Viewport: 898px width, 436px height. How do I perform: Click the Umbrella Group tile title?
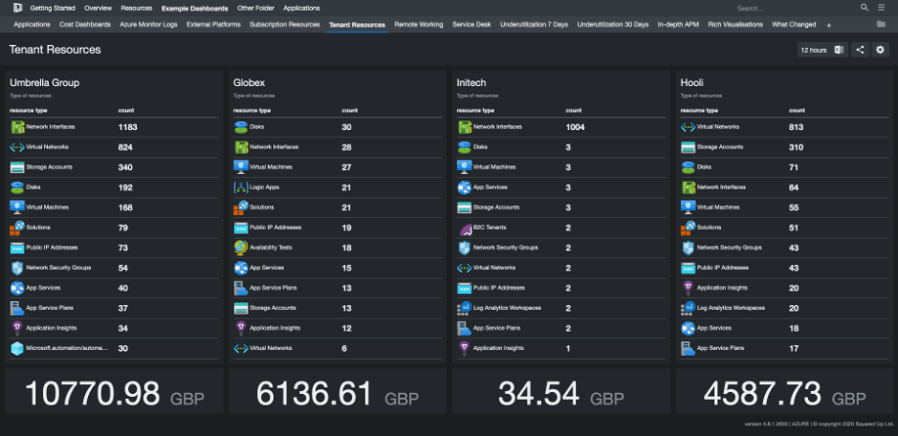tap(44, 83)
